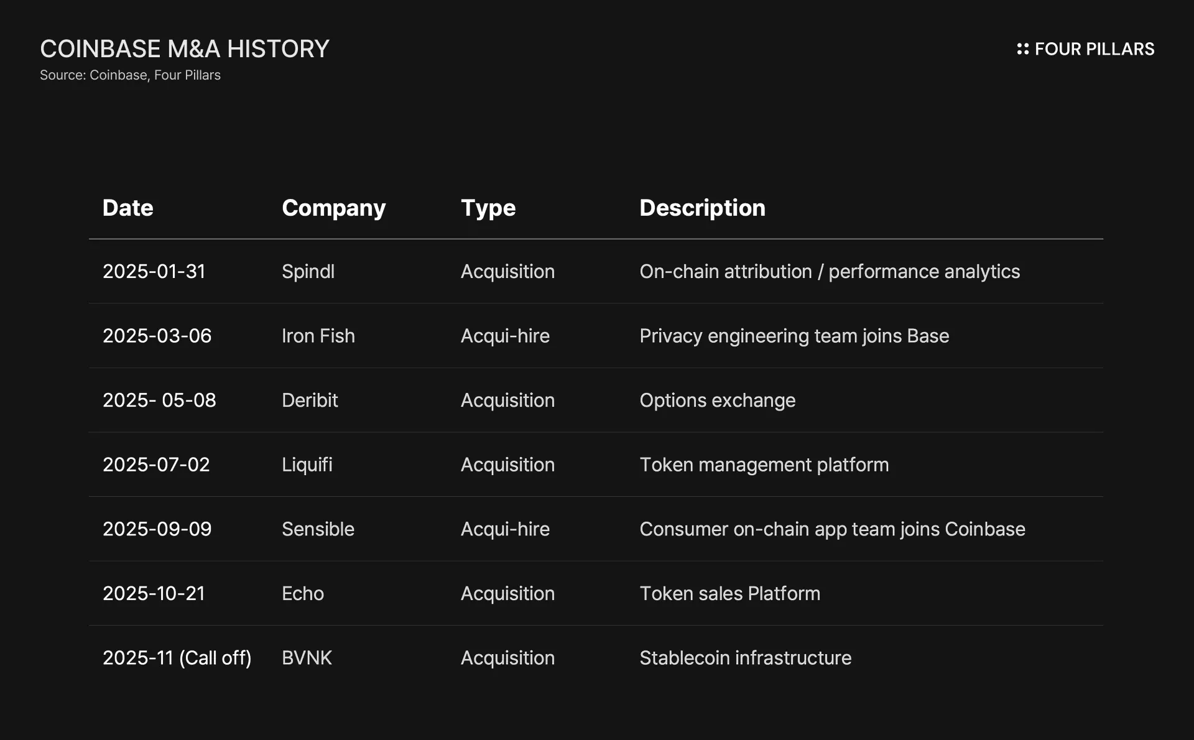Screen dimensions: 1194x740
Task: Select the Date column header
Action: 127,208
